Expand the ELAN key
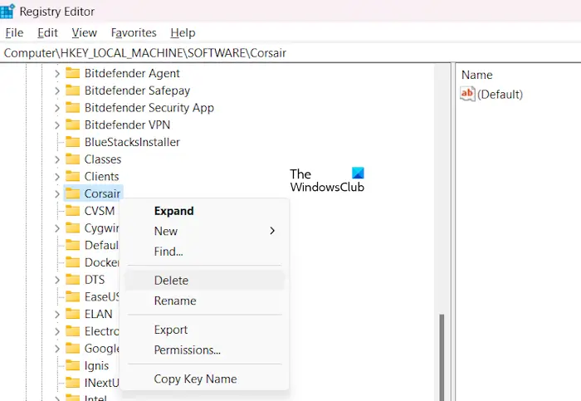This screenshot has width=581, height=401. (56, 314)
